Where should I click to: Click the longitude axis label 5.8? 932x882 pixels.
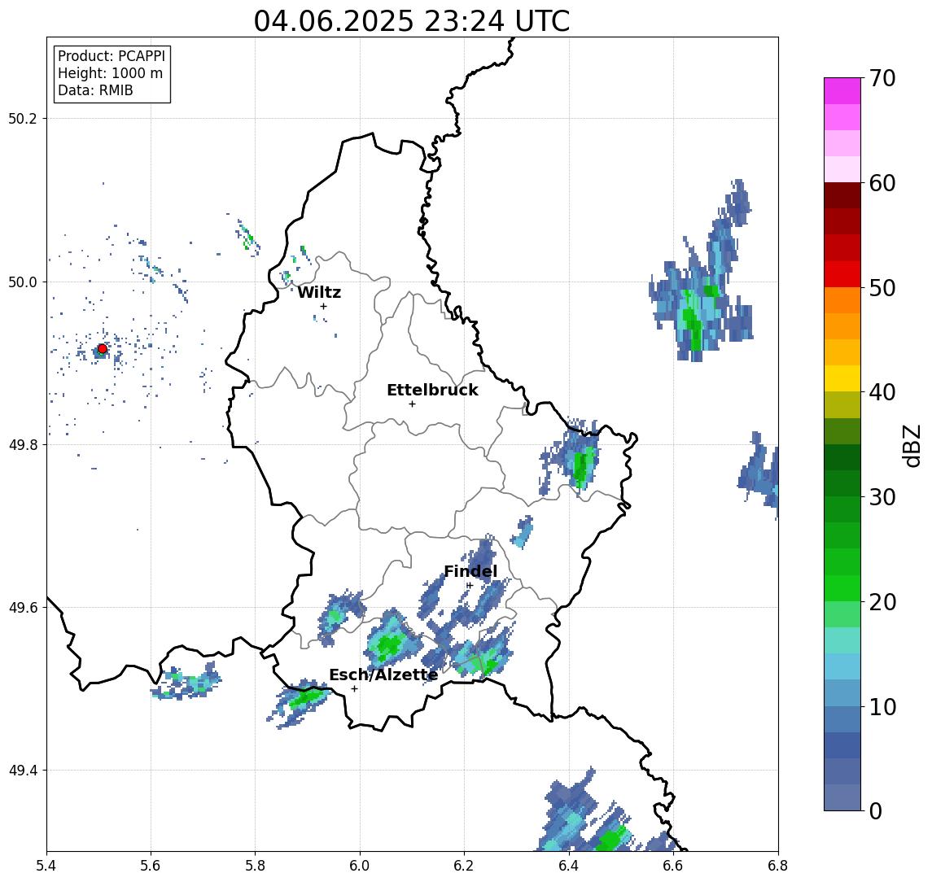(x=255, y=866)
